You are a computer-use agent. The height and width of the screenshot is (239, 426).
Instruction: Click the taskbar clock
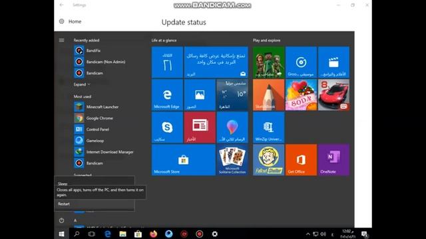click(347, 234)
